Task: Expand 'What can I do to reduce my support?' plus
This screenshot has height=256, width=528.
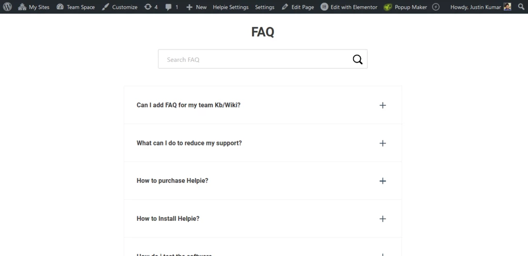Action: pos(382,143)
